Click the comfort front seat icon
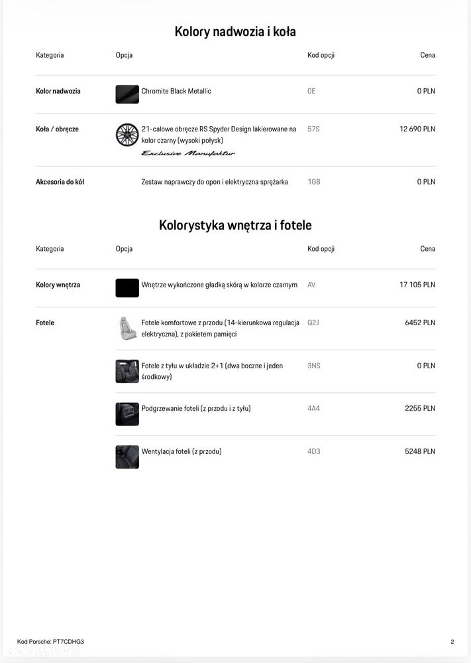471x663 pixels. [x=127, y=329]
